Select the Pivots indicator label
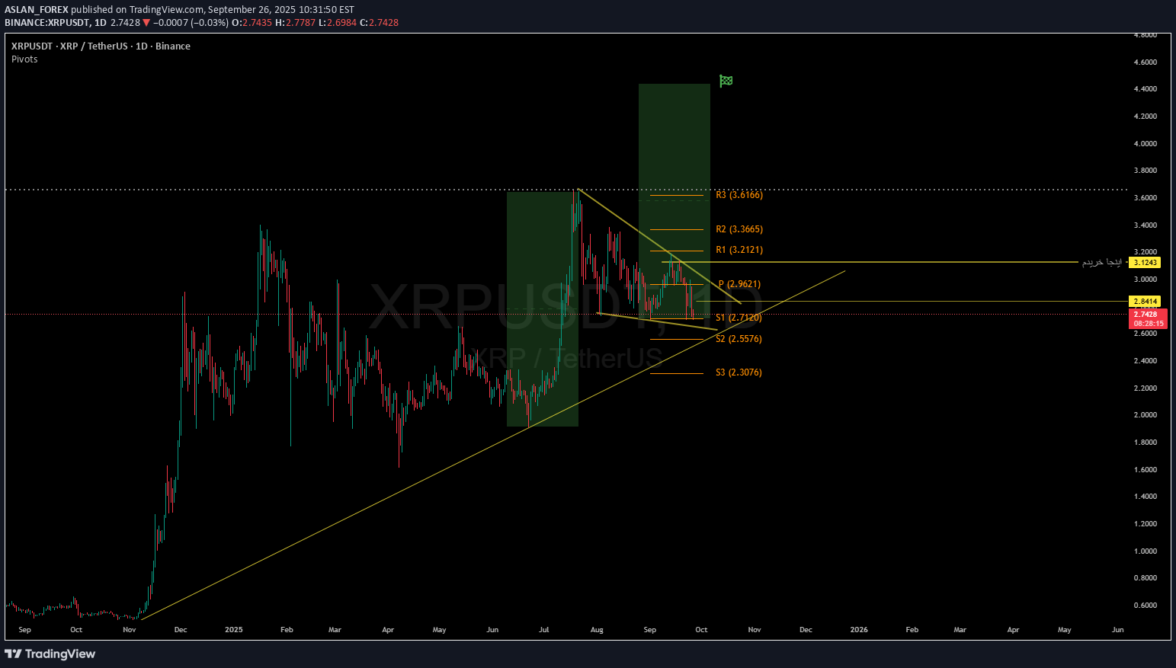 coord(24,59)
